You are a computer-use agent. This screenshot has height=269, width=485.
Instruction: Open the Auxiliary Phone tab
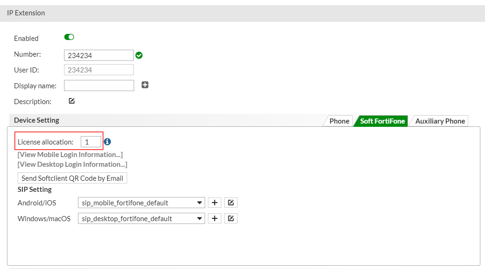click(439, 121)
